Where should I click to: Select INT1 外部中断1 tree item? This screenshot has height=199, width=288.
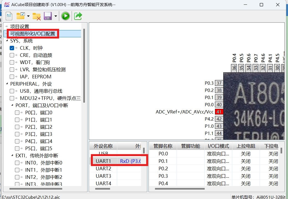pyautogui.click(x=44, y=170)
